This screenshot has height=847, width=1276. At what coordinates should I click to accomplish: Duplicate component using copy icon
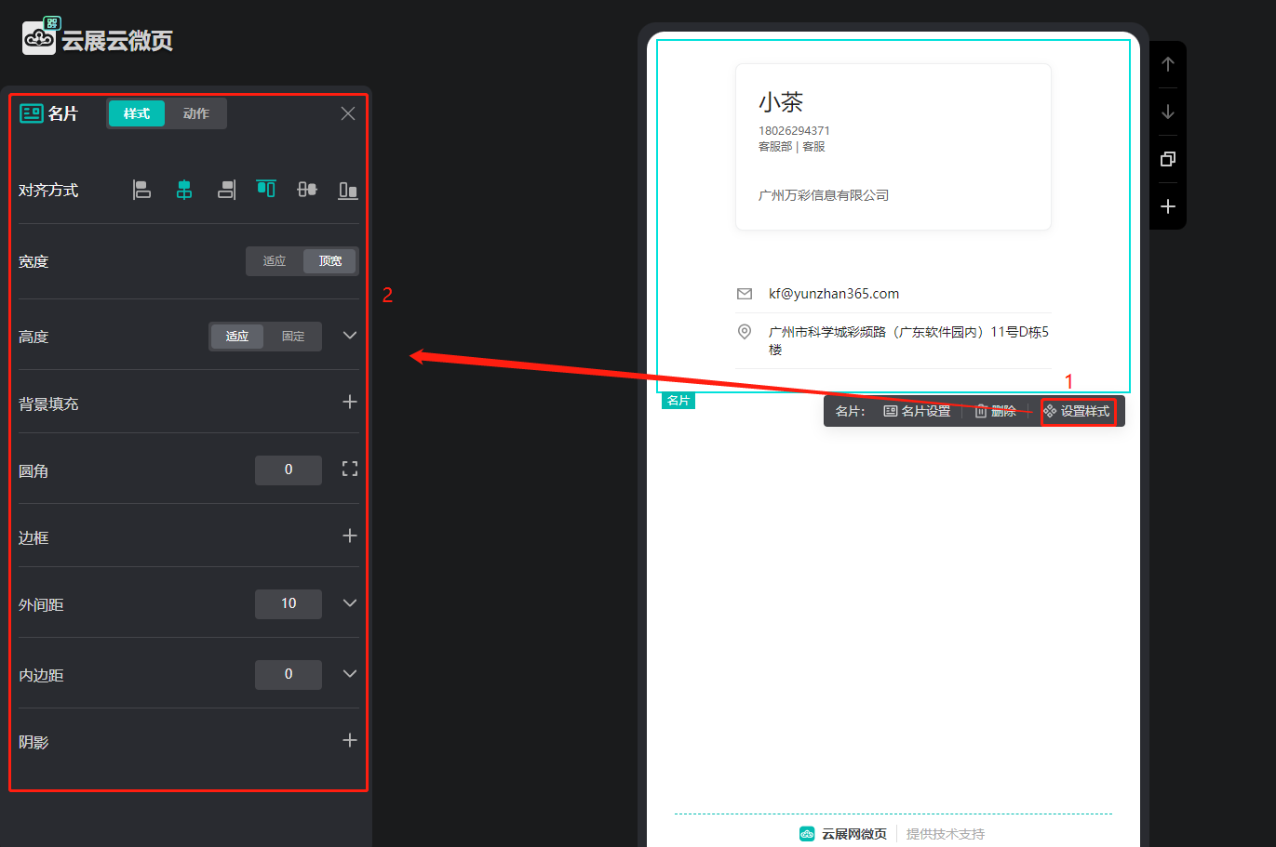(x=1168, y=159)
